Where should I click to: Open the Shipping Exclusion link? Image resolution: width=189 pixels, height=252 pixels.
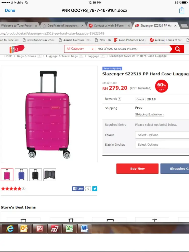149,114
